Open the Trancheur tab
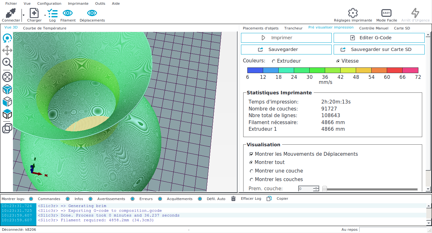This screenshot has height=233, width=432. tap(293, 28)
